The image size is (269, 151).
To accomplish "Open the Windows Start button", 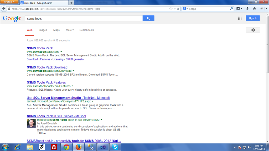I will pos(5,147).
